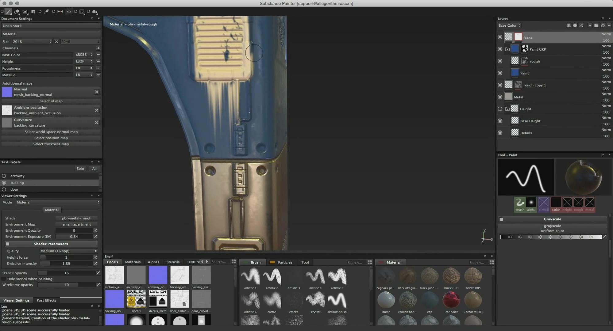This screenshot has height=331, width=613.
Task: Select the polygon fill selection tool
Action: 33,12
